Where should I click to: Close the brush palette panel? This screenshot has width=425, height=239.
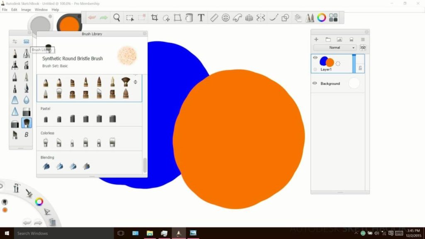coord(29,33)
